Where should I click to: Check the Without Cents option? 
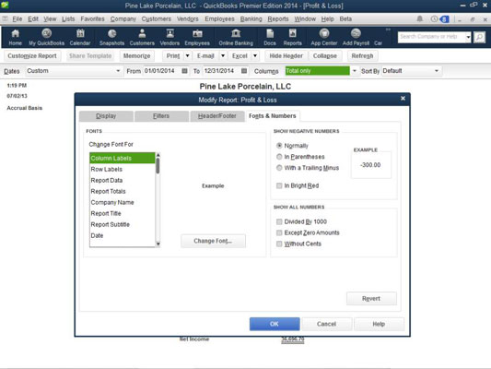279,244
